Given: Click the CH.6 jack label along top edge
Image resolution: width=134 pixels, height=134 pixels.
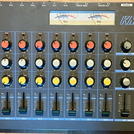Looking at the screenshot, I should [x=44, y=5].
